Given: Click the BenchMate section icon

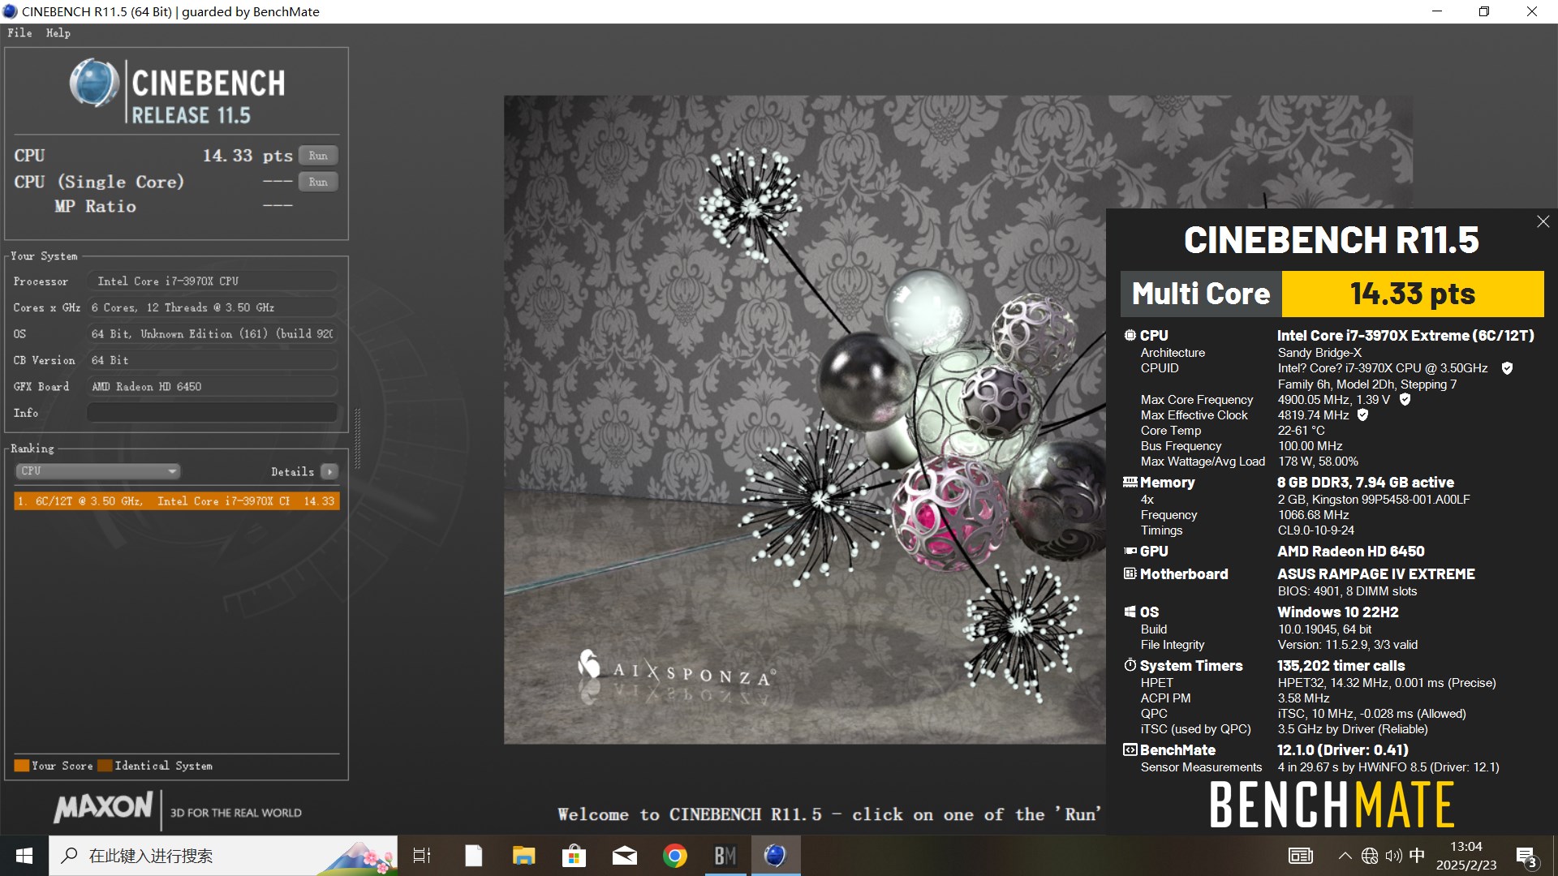Looking at the screenshot, I should (1130, 749).
